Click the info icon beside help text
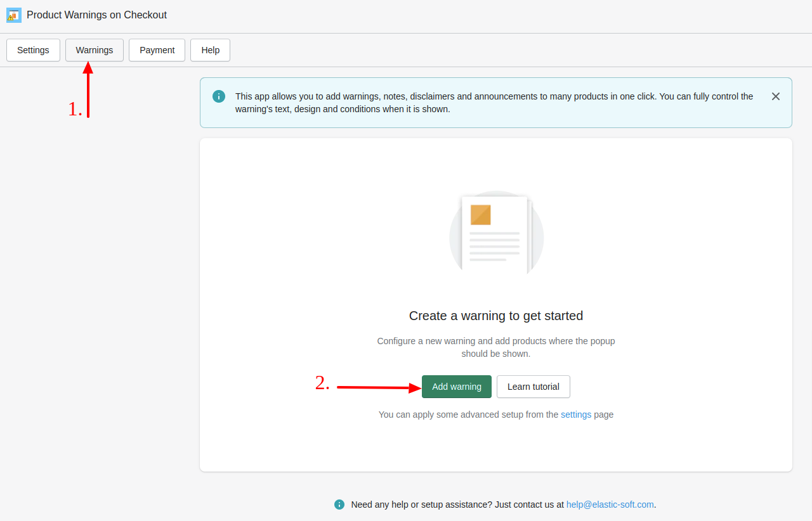The image size is (812, 521). tap(339, 505)
